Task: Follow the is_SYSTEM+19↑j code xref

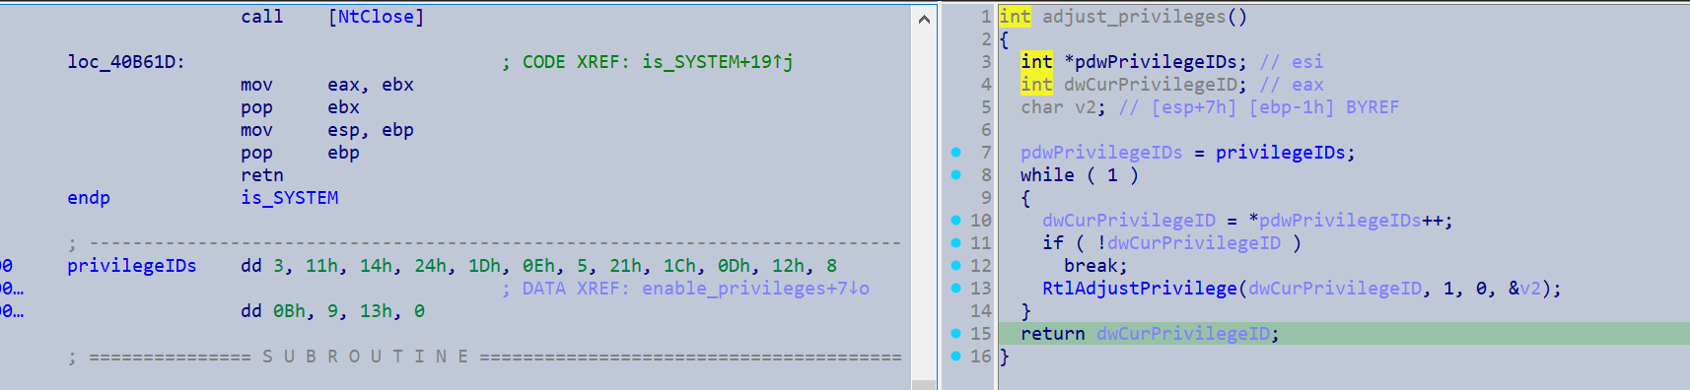Action: [717, 62]
